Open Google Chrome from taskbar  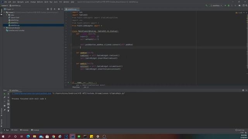tap(53, 136)
